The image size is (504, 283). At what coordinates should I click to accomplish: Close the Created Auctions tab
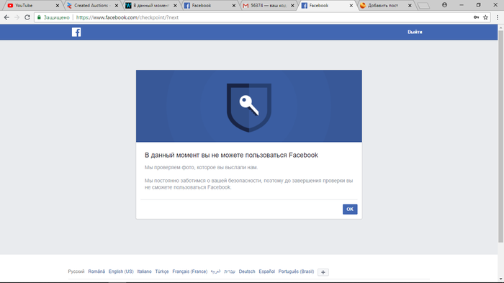(x=117, y=6)
